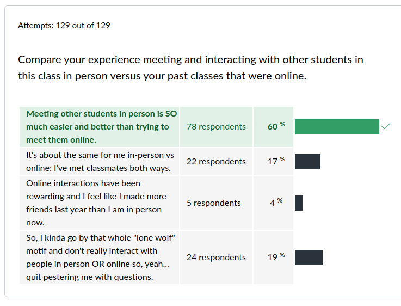Screen dimensions: 401x306
Task: Select the '22 respondents' cell
Action: click(x=216, y=162)
